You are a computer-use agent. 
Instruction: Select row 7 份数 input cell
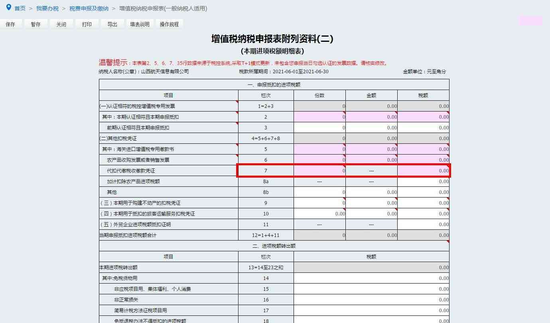pyautogui.click(x=319, y=171)
